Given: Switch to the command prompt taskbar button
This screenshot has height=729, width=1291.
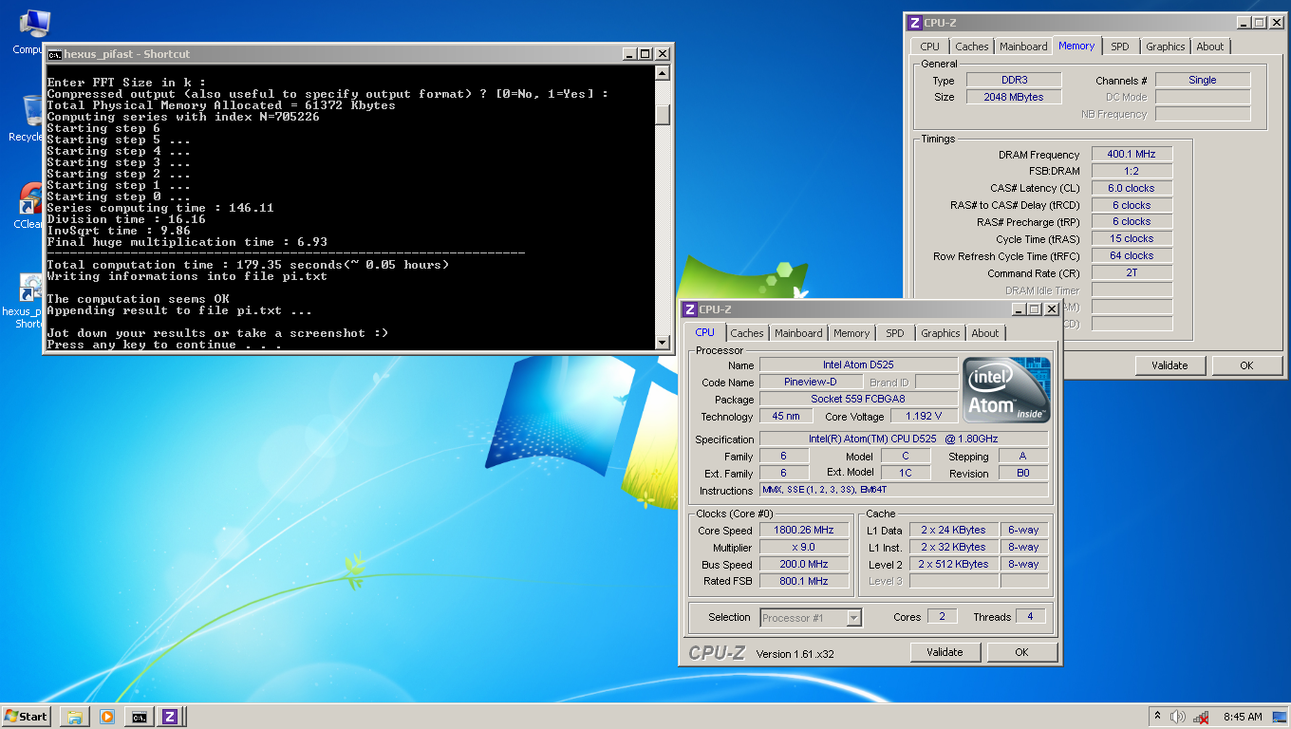Looking at the screenshot, I should point(139,717).
